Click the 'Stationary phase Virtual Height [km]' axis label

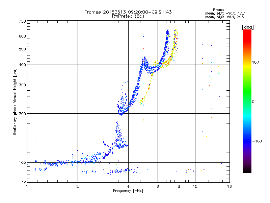click(15, 101)
